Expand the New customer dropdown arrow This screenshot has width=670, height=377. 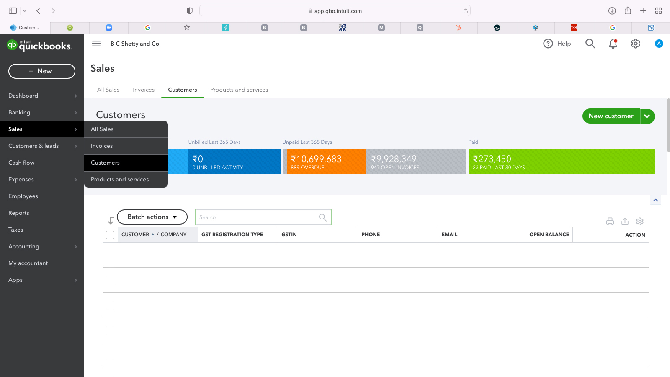click(647, 116)
